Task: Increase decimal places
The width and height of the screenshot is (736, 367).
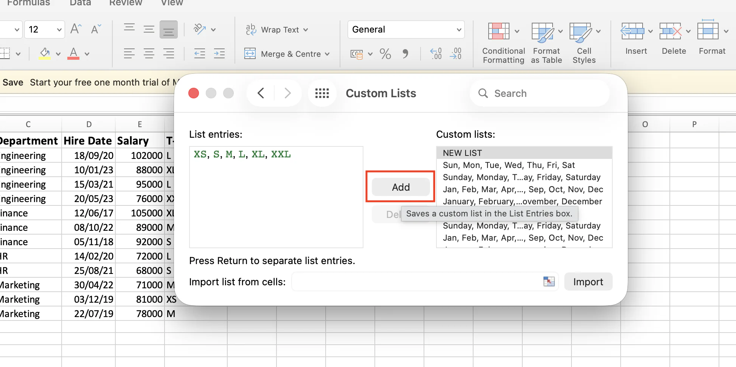Action: (436, 54)
